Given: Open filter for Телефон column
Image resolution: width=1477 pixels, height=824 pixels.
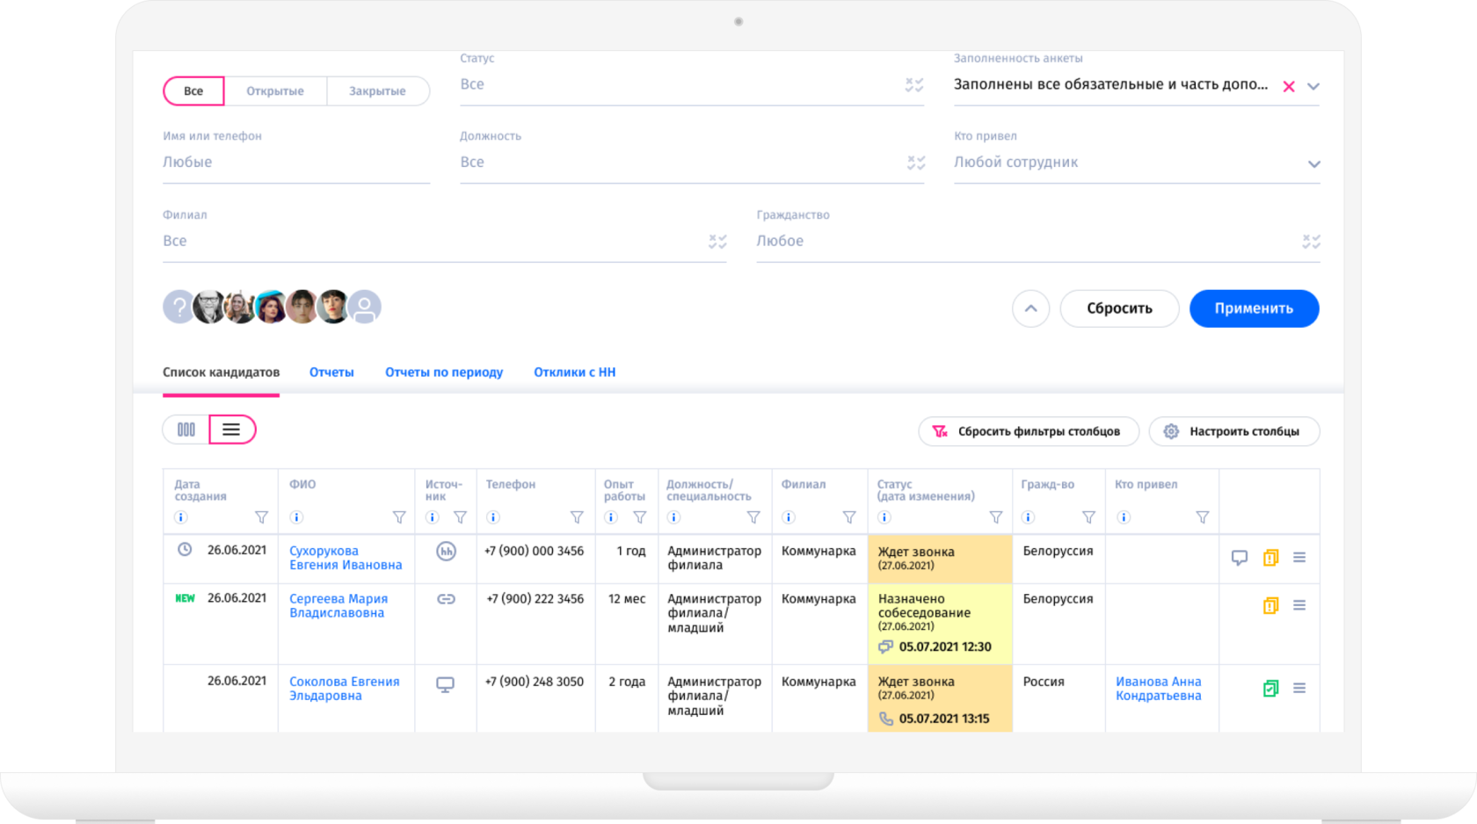Looking at the screenshot, I should [x=577, y=517].
